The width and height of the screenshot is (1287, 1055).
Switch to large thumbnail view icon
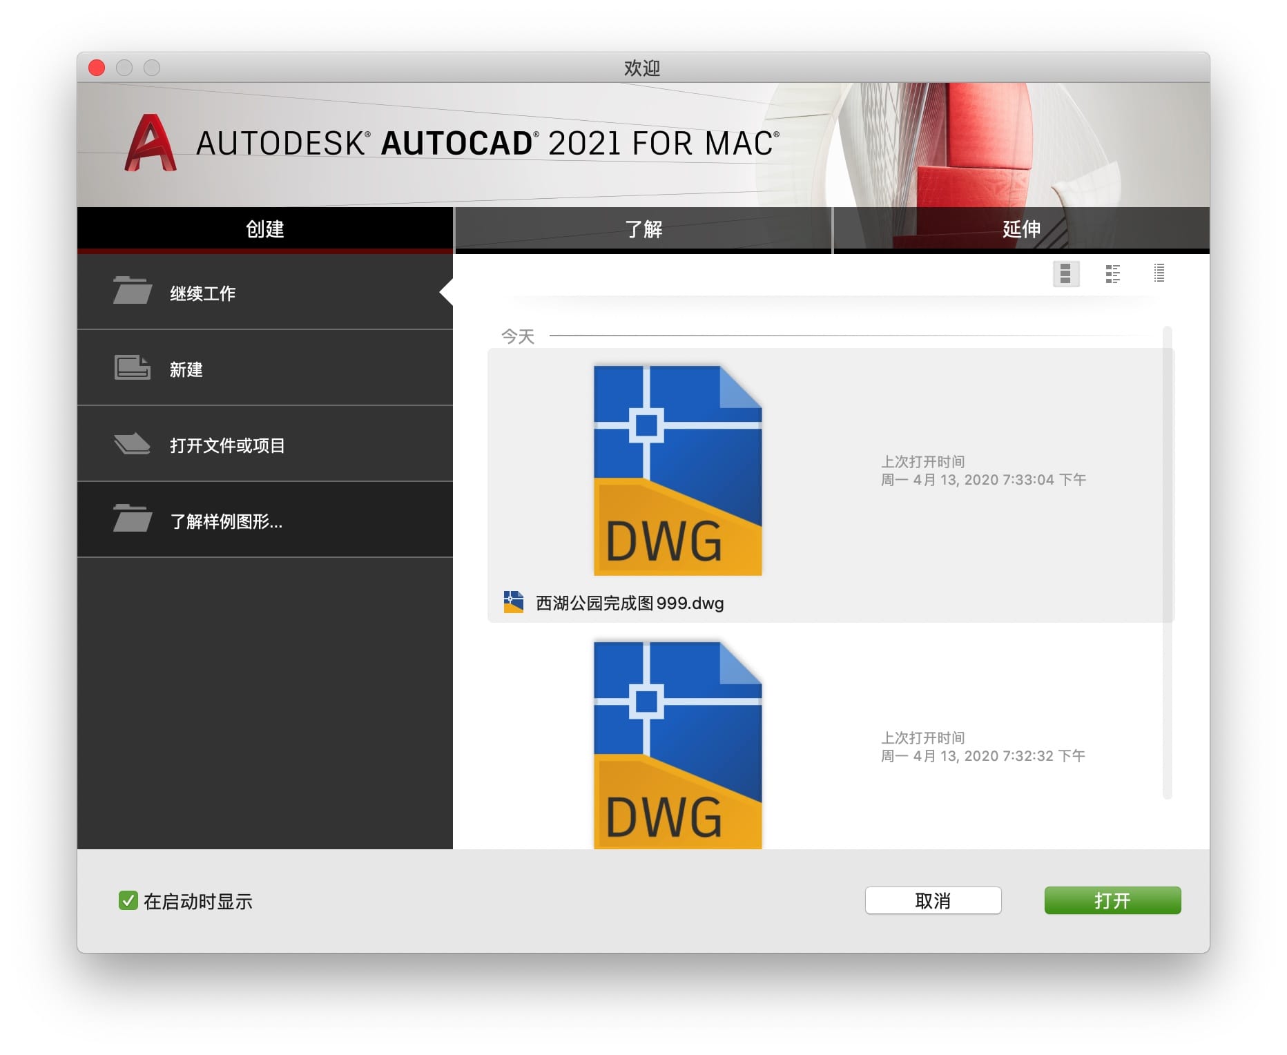point(1065,274)
